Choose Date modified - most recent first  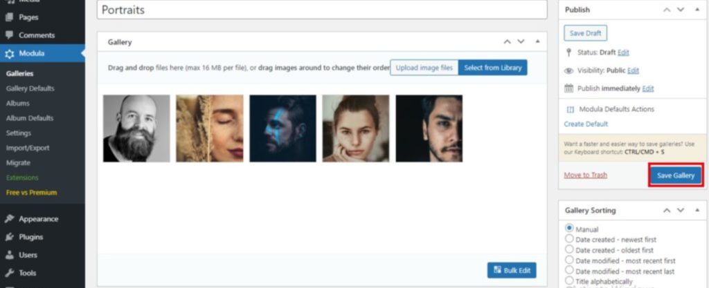point(570,260)
